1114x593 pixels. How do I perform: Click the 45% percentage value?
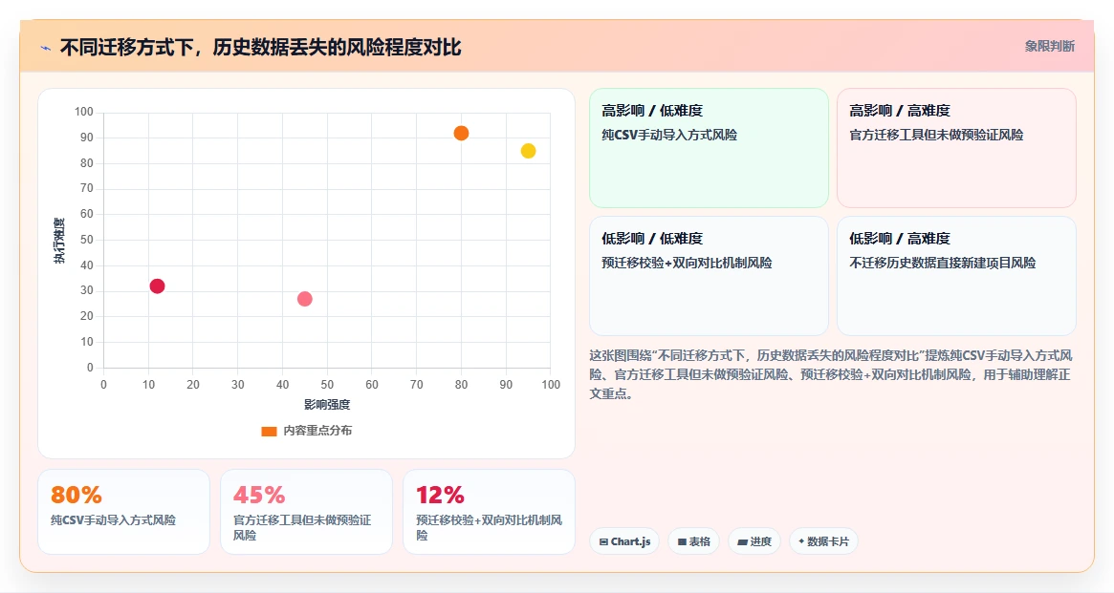point(258,495)
